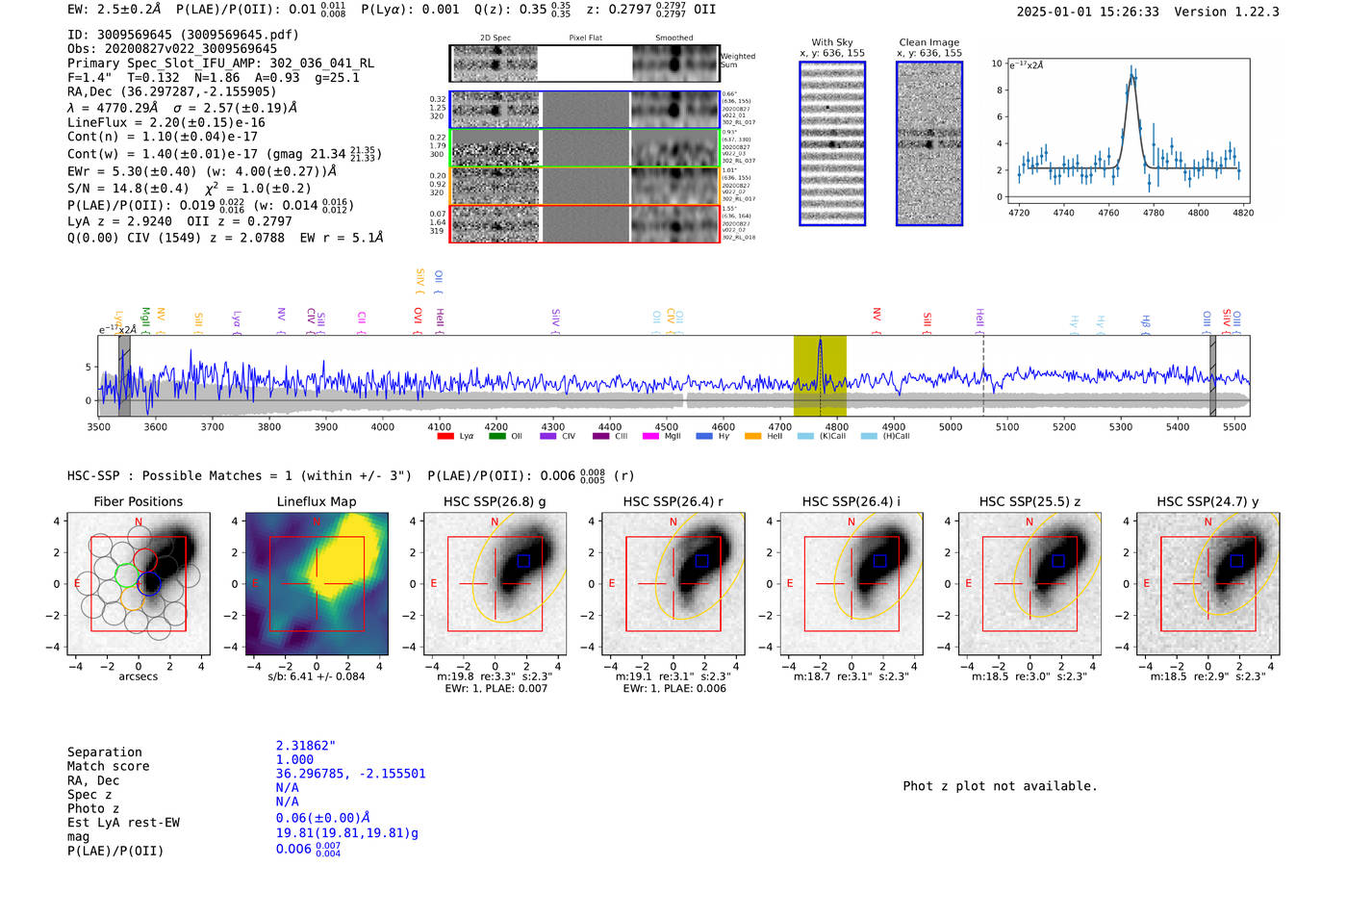Screen dimensions: 1347x917
Task: Select the Weighted Sum 2D spectrum row
Action: coord(585,64)
